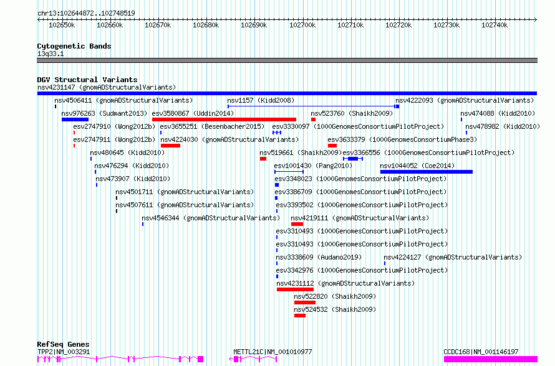Select the esv3366556 Pilot Project label
555x366 pixels.
pyautogui.click(x=428, y=152)
